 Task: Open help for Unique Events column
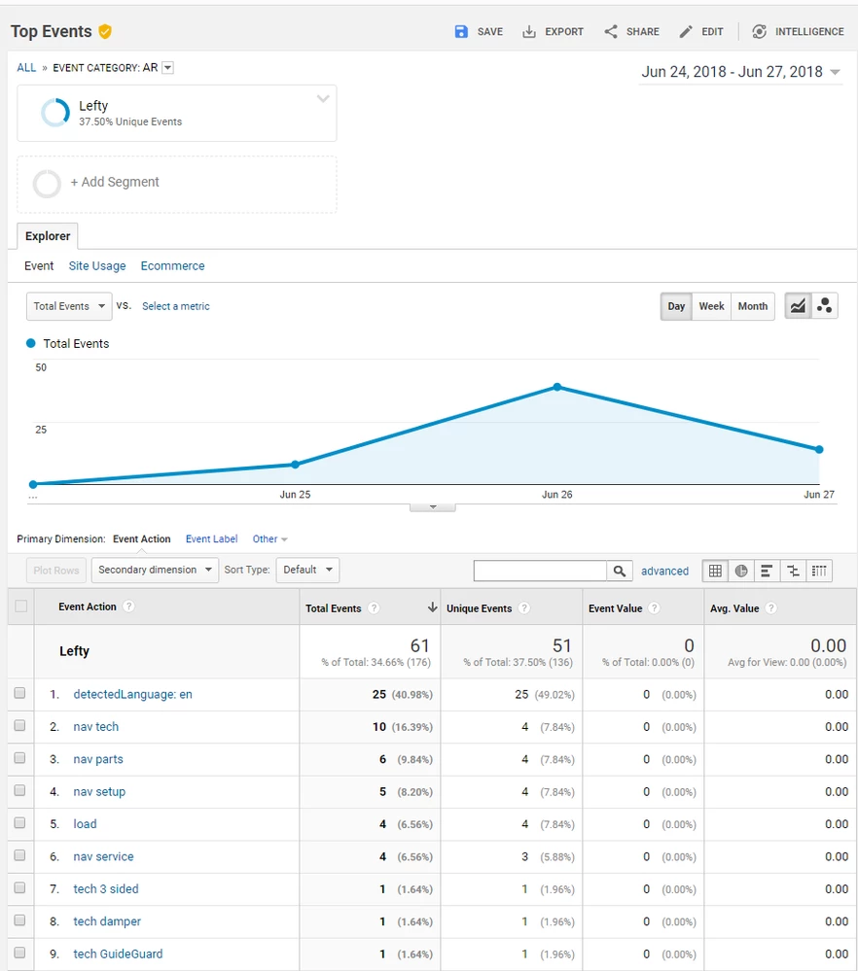click(x=524, y=608)
